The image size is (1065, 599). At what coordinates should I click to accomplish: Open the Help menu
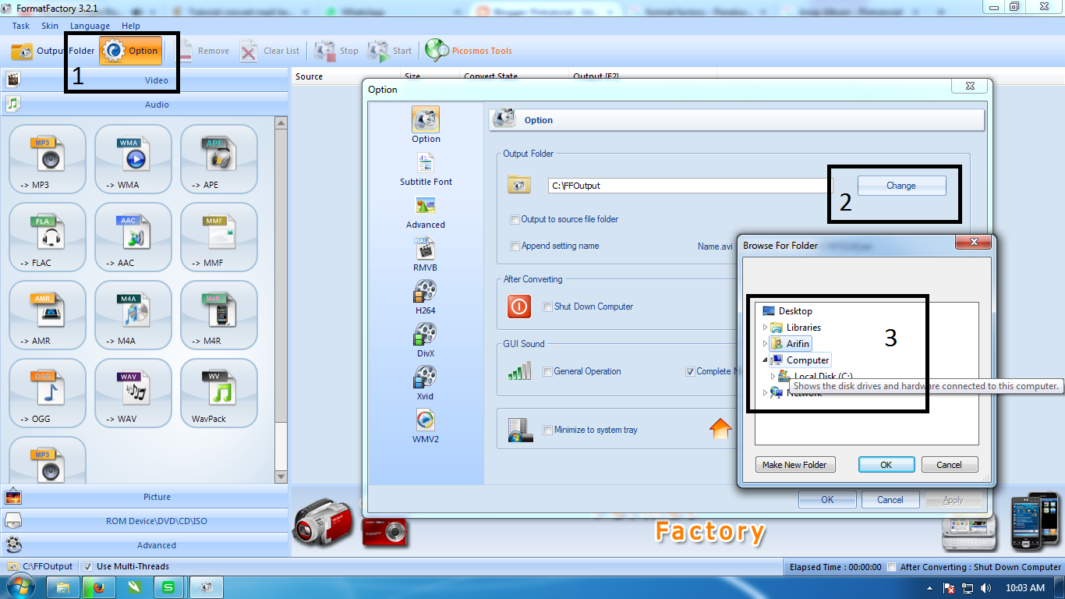point(131,26)
